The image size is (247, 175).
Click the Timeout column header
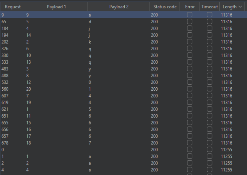point(209,6)
